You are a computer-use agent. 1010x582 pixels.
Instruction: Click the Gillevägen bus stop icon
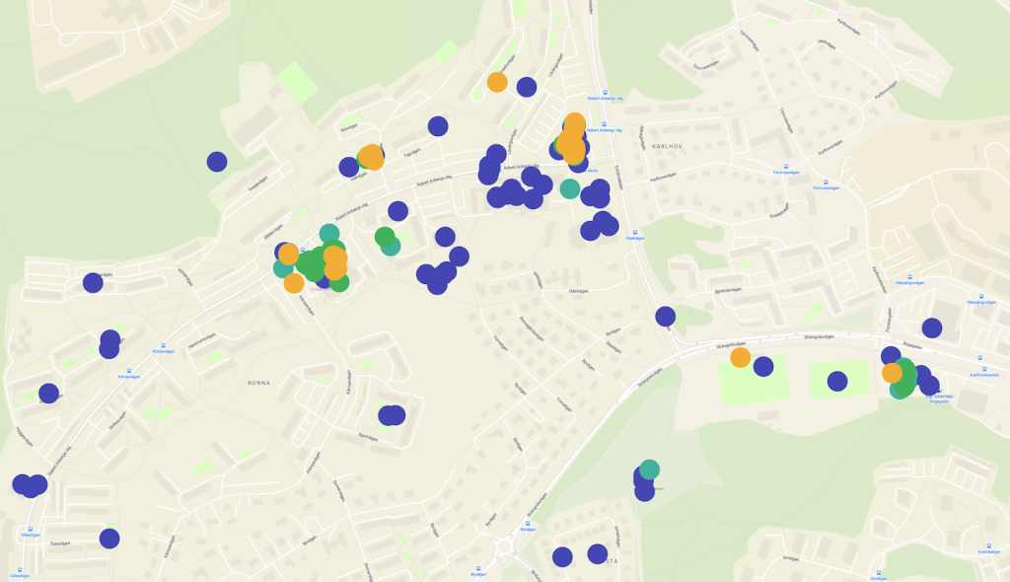tap(20, 570)
